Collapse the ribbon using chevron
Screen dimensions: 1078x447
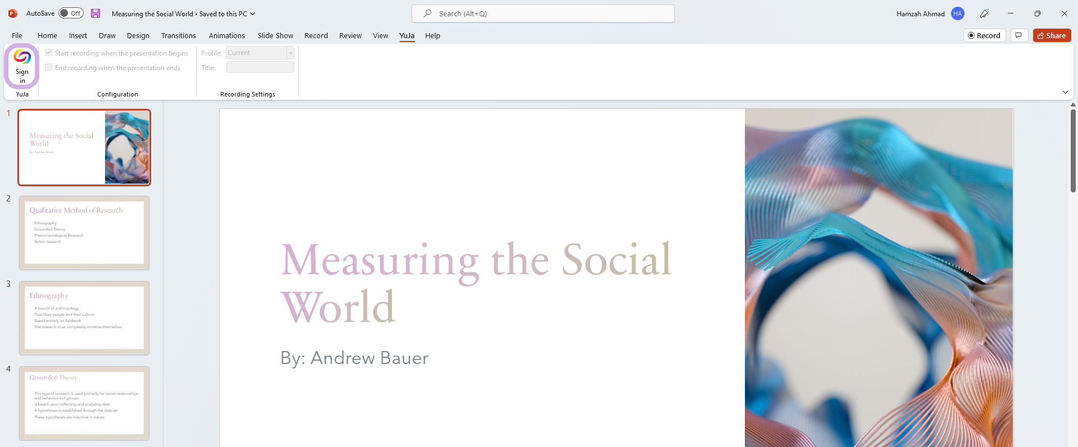click(1065, 92)
